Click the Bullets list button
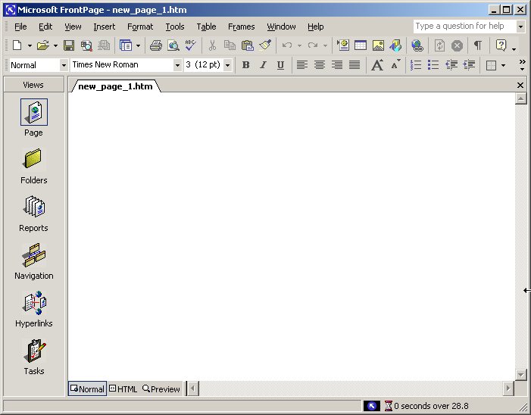 (433, 64)
